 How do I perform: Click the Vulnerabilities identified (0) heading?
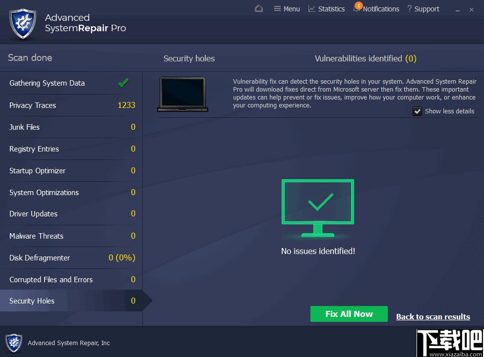pyautogui.click(x=365, y=58)
